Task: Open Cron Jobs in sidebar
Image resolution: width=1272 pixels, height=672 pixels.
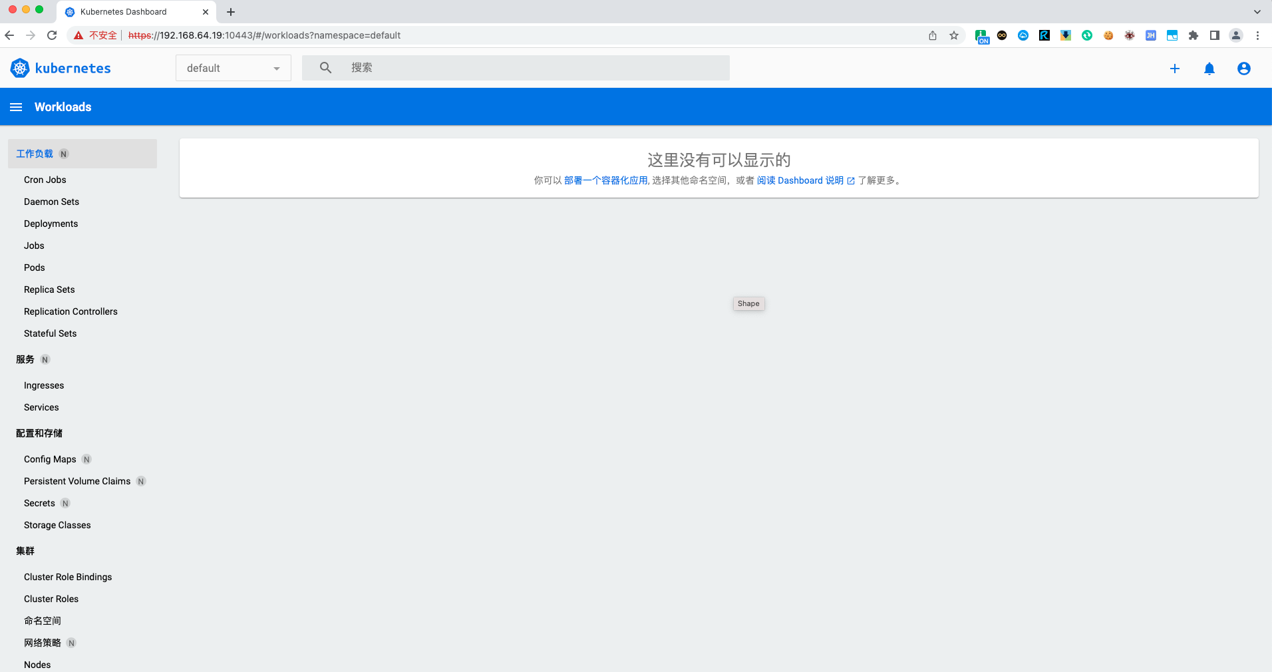Action: point(45,180)
